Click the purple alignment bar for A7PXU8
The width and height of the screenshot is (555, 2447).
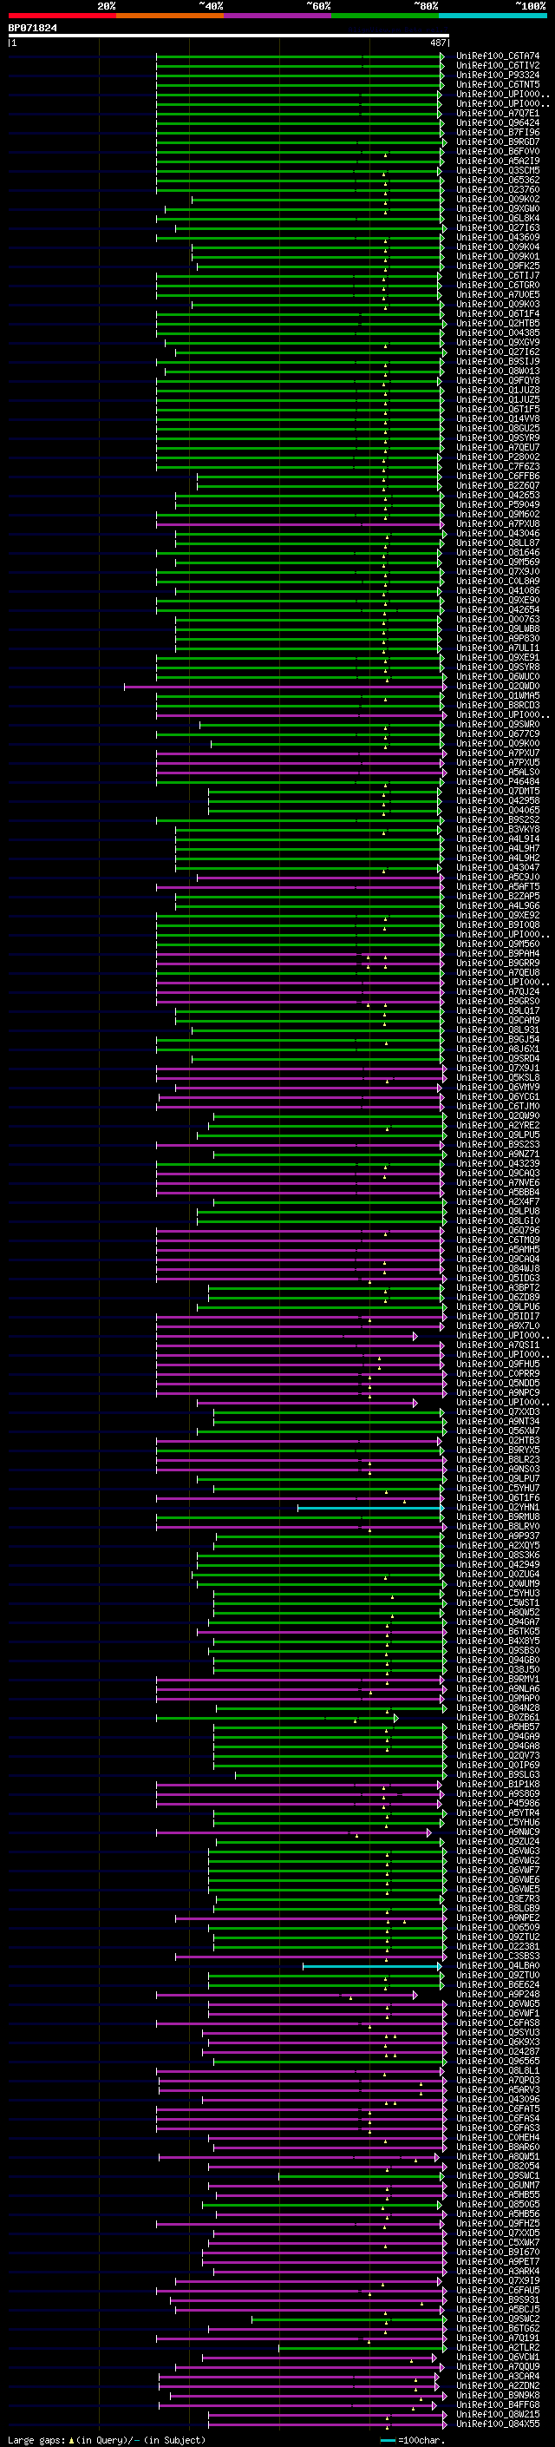pos(300,524)
